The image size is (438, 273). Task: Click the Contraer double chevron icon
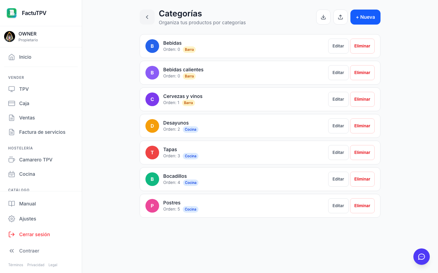[12, 251]
